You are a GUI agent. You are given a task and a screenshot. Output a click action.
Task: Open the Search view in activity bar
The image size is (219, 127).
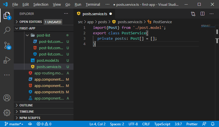click(7, 30)
